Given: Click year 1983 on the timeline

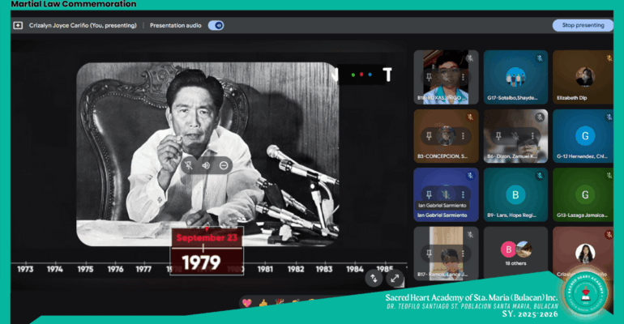Looking at the screenshot, I should [x=324, y=269].
